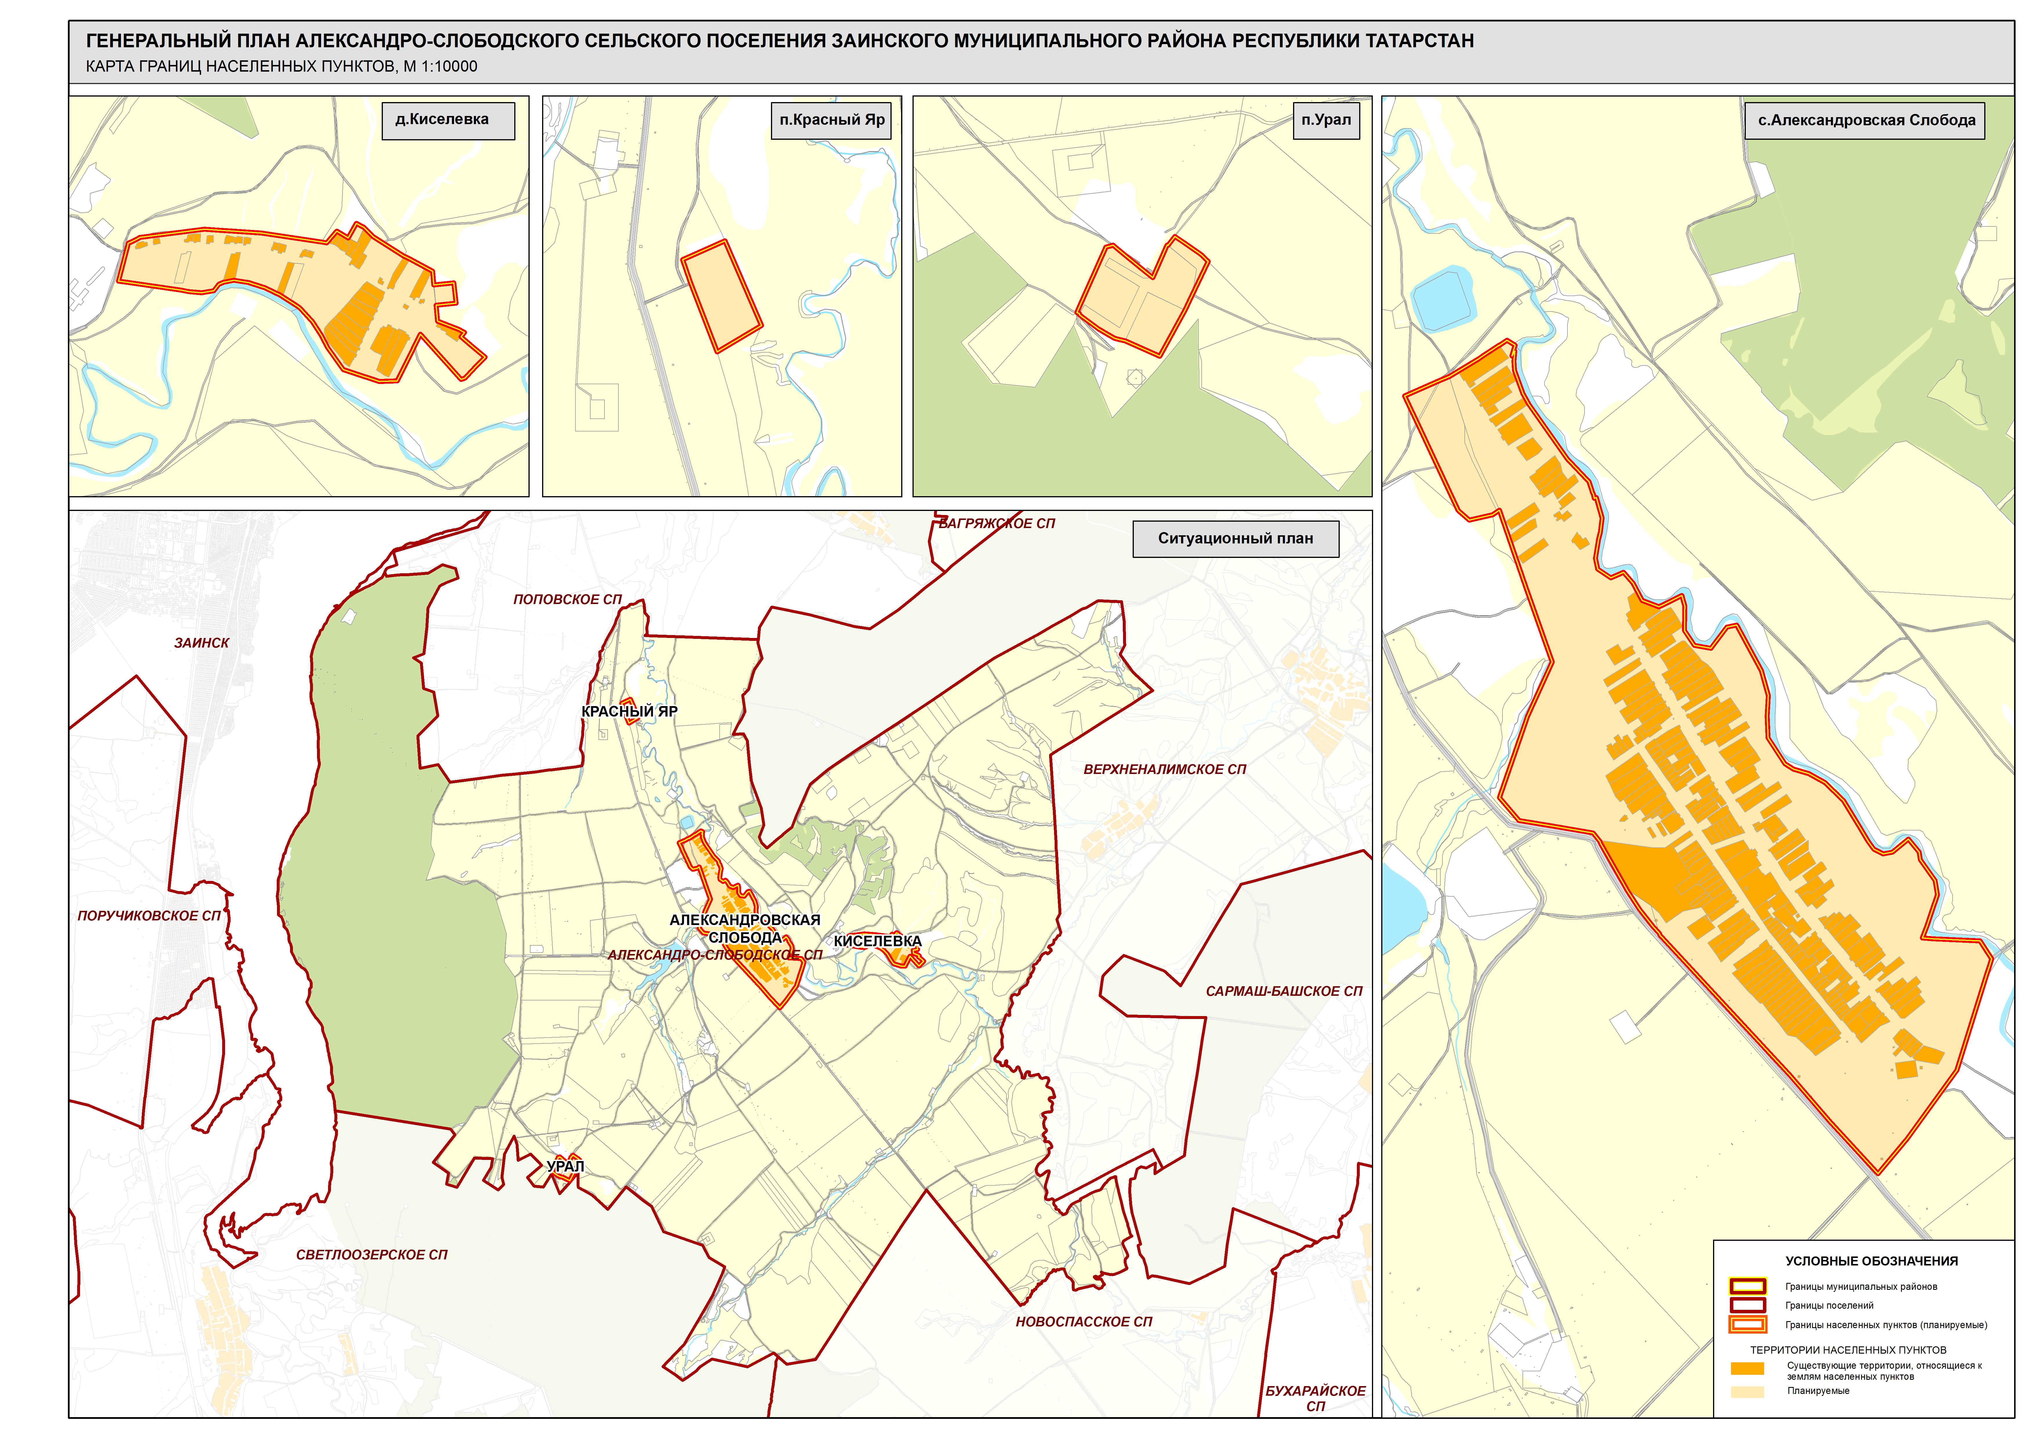2035x1438 pixels.
Task: Click the 'Границы муниципальных районов' legend symbol
Action: (1748, 1287)
